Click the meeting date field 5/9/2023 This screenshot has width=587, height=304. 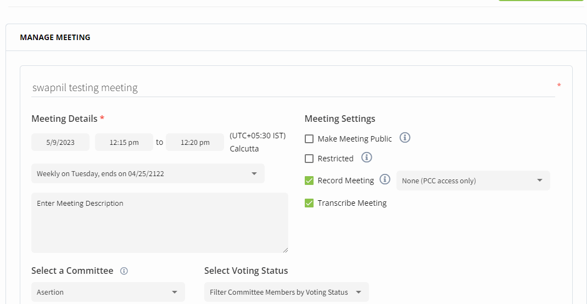[60, 142]
